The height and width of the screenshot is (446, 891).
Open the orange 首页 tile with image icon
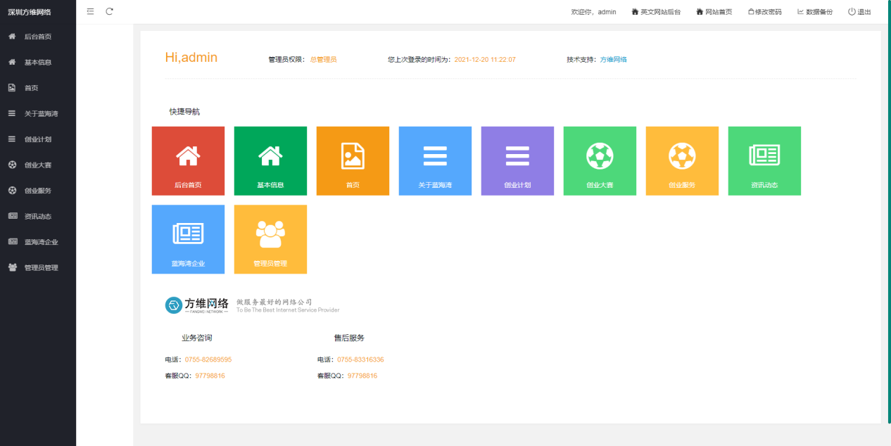click(353, 160)
